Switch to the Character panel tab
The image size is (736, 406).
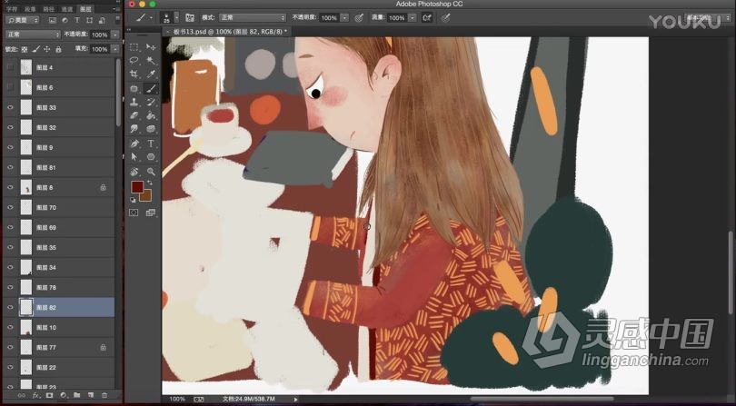(12, 9)
